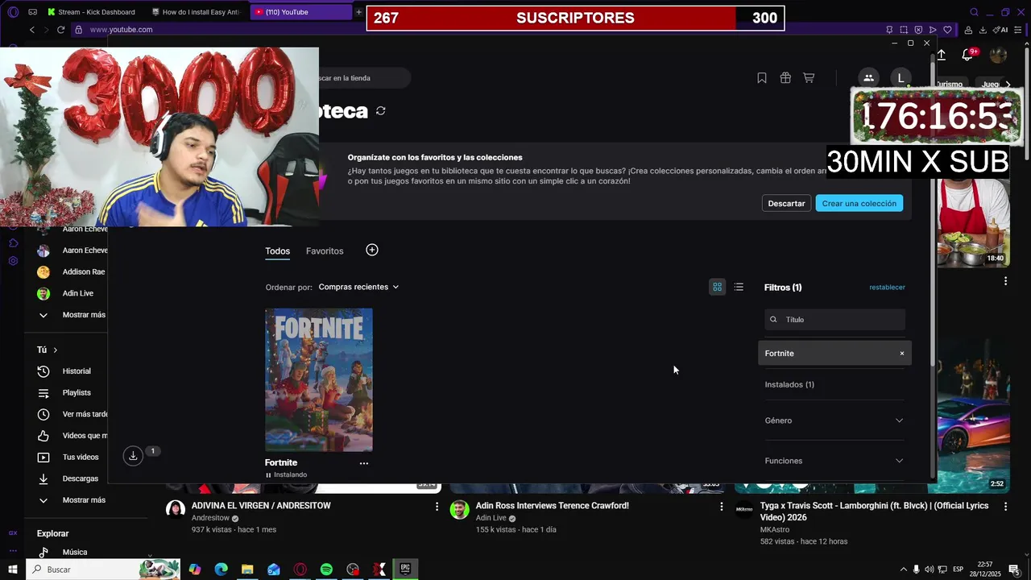Open options for Adin Ross Interviews video
The width and height of the screenshot is (1031, 580).
click(721, 507)
